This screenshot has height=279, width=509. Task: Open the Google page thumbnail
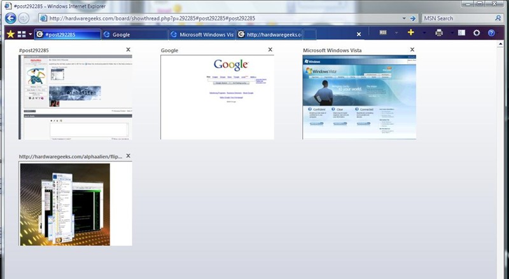pyautogui.click(x=217, y=97)
